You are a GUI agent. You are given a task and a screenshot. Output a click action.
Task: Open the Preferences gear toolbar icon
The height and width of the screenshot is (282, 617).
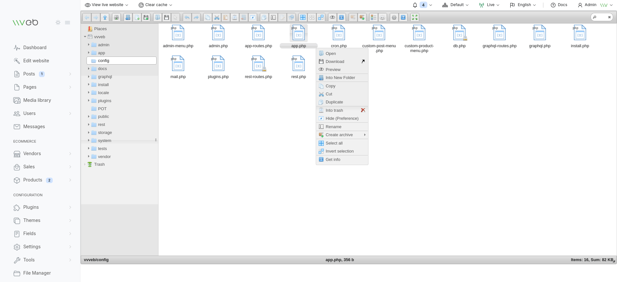point(394,17)
